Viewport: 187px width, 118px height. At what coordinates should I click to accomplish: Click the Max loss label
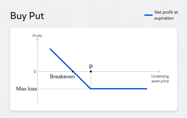tap(26, 89)
